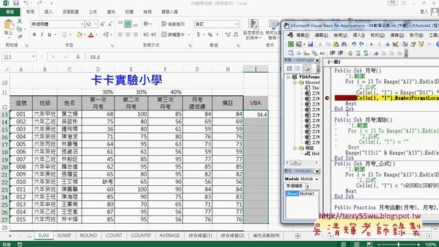Viewport: 439px width, 247px height.
Task: Toggle Underline formatting in Excel ribbon
Action: [x=49, y=35]
